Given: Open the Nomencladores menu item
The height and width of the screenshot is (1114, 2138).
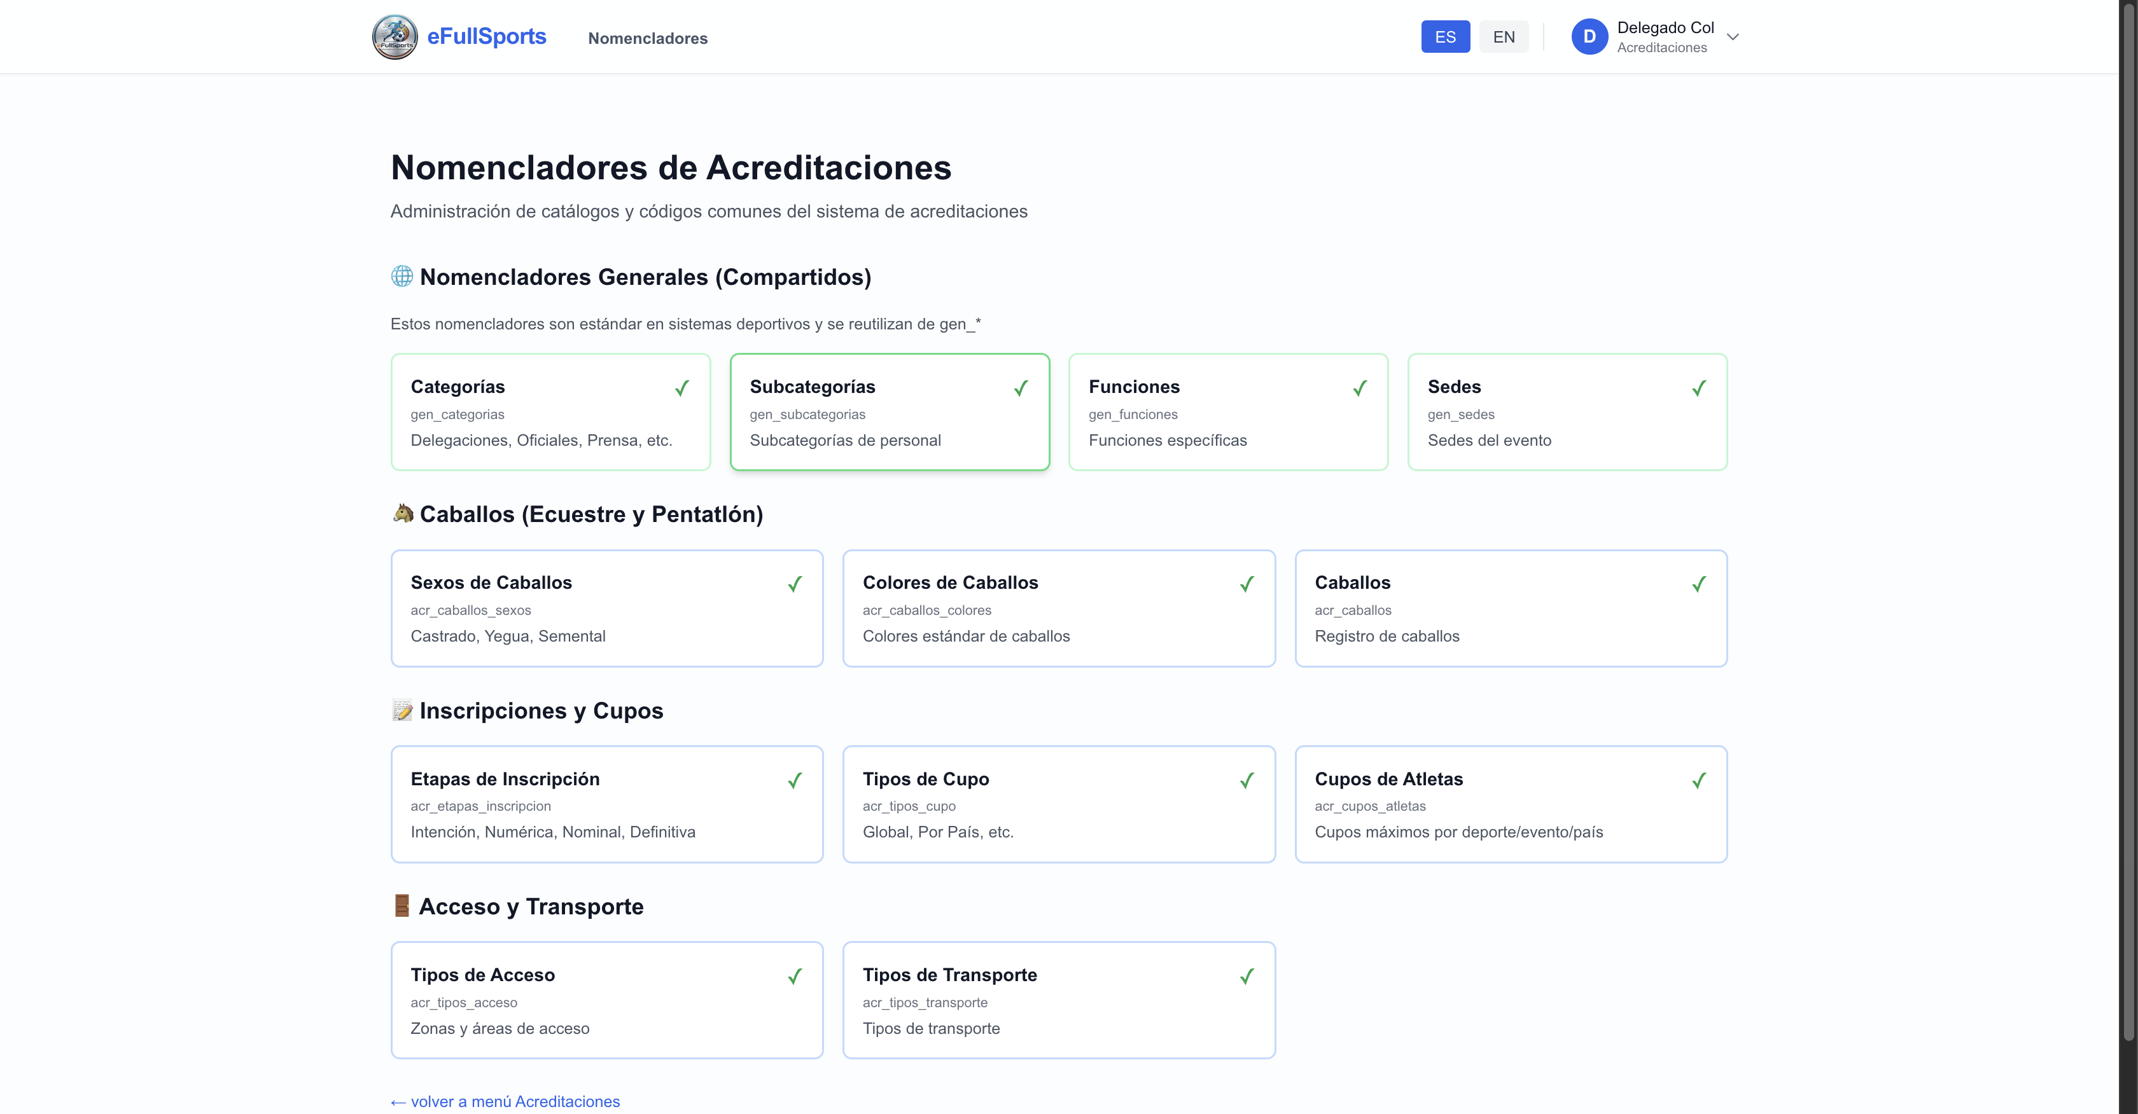Looking at the screenshot, I should click(x=647, y=38).
